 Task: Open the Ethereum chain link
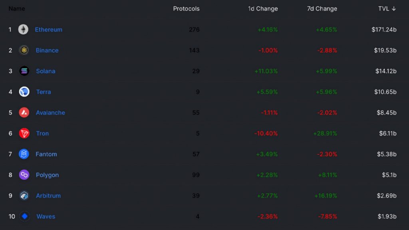[x=48, y=30]
